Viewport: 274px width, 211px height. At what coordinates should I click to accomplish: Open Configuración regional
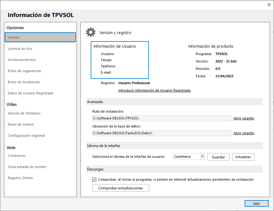tap(26, 136)
